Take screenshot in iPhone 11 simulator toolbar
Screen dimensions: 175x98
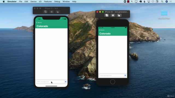point(45,12)
